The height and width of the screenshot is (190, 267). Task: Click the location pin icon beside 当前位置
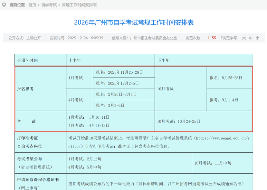(x=4, y=5)
